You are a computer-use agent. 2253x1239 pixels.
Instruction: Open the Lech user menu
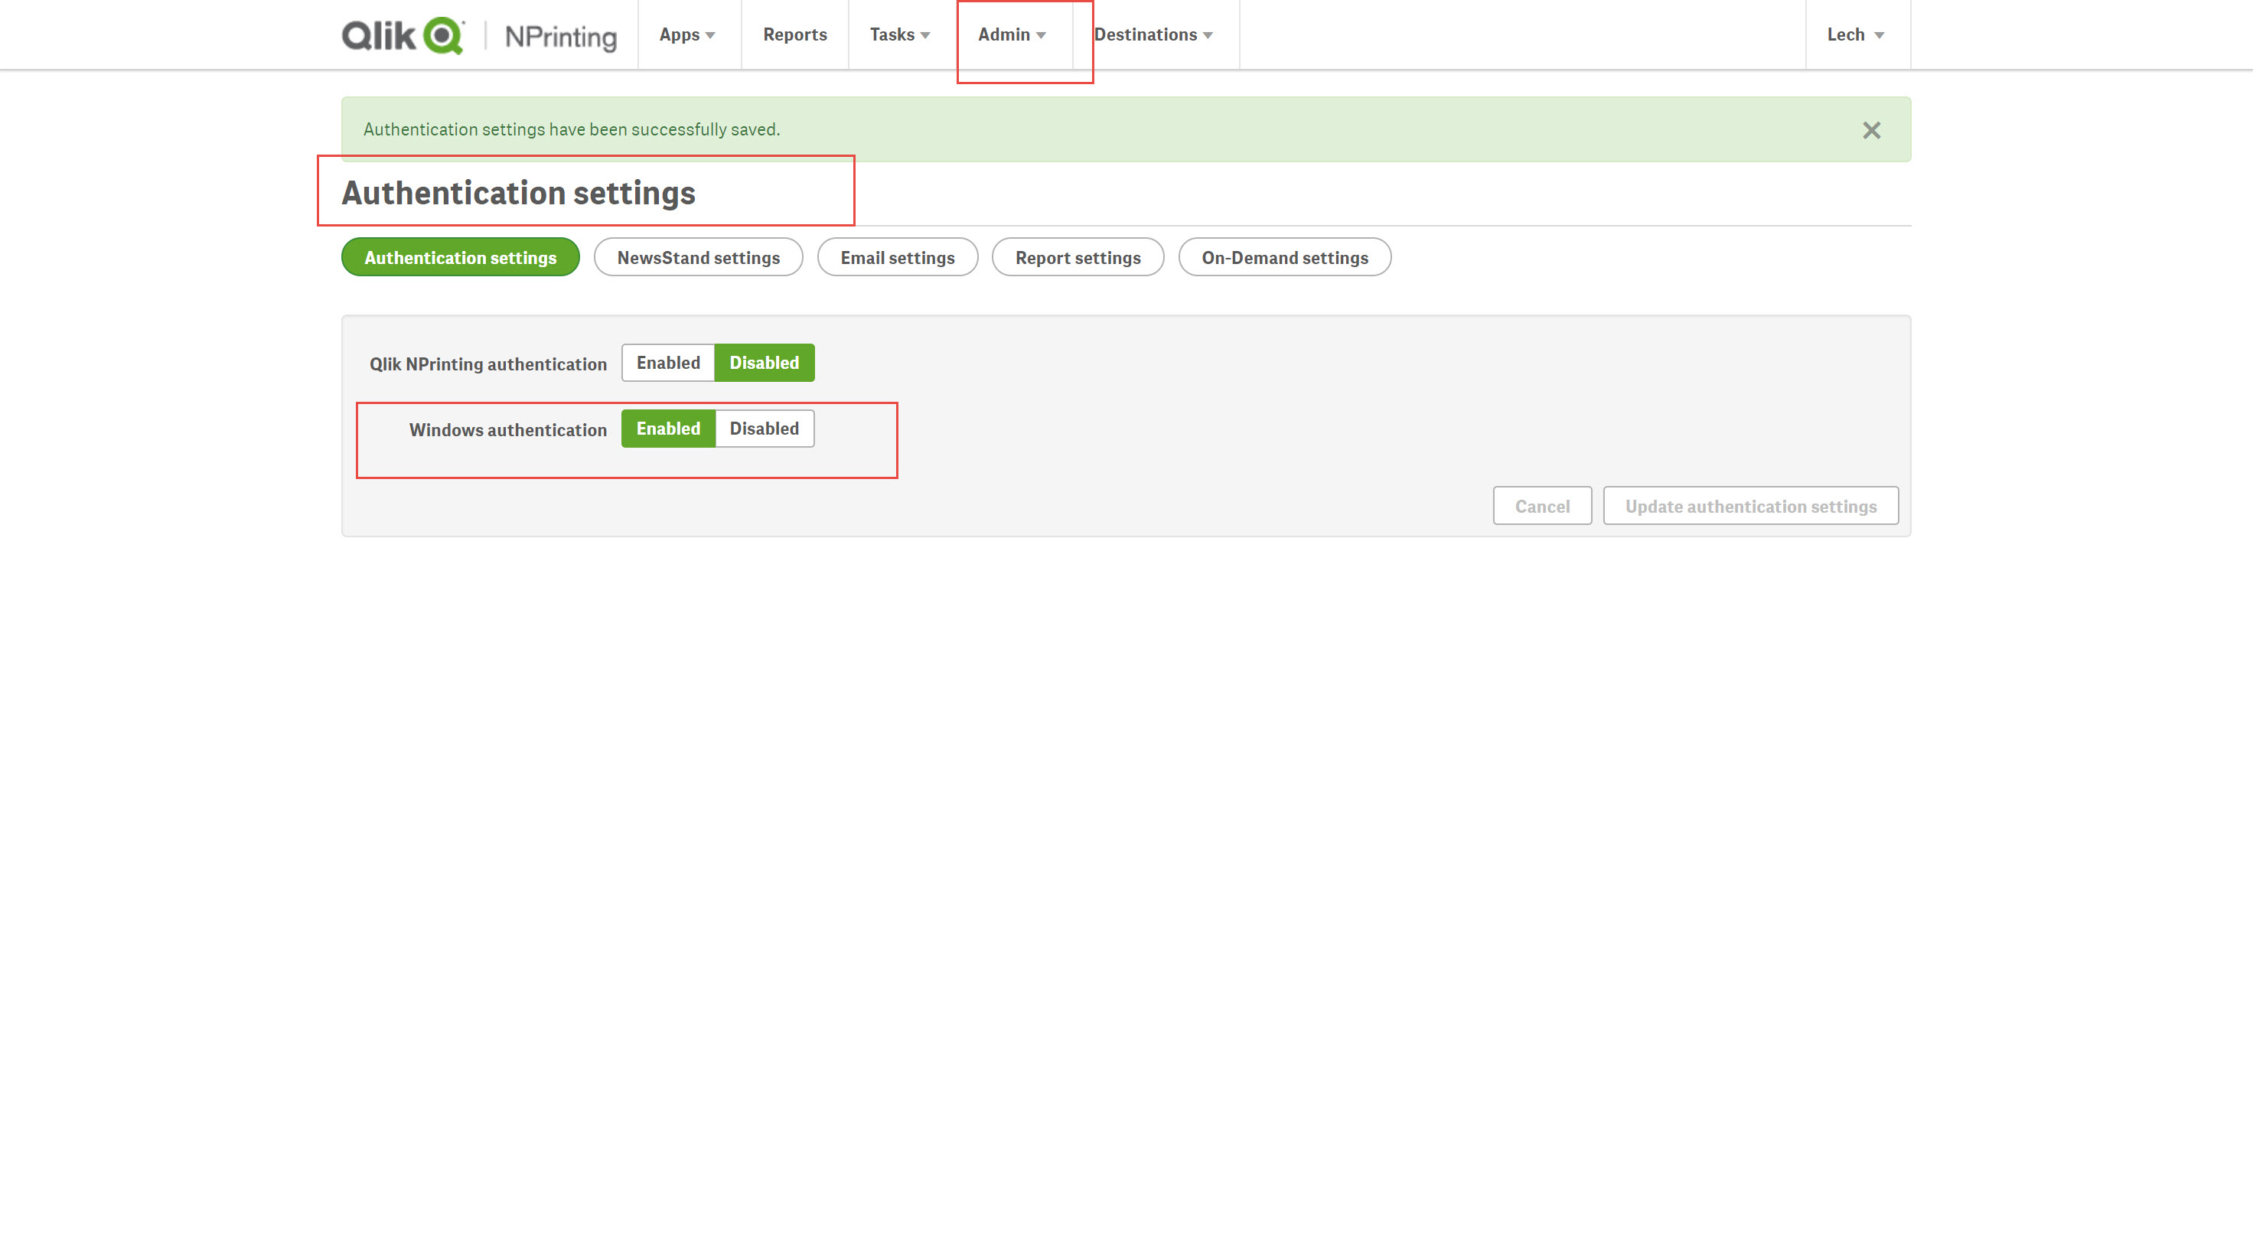click(1857, 35)
